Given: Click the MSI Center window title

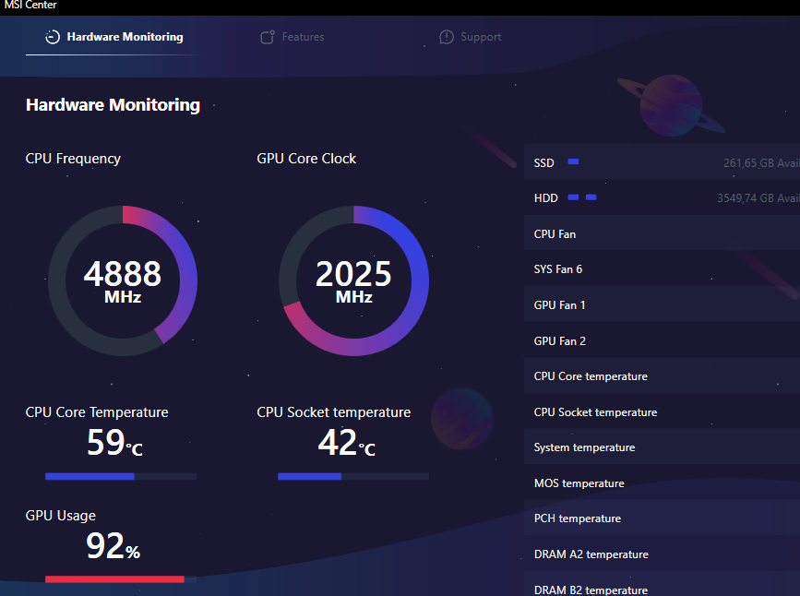Looking at the screenshot, I should (30, 6).
